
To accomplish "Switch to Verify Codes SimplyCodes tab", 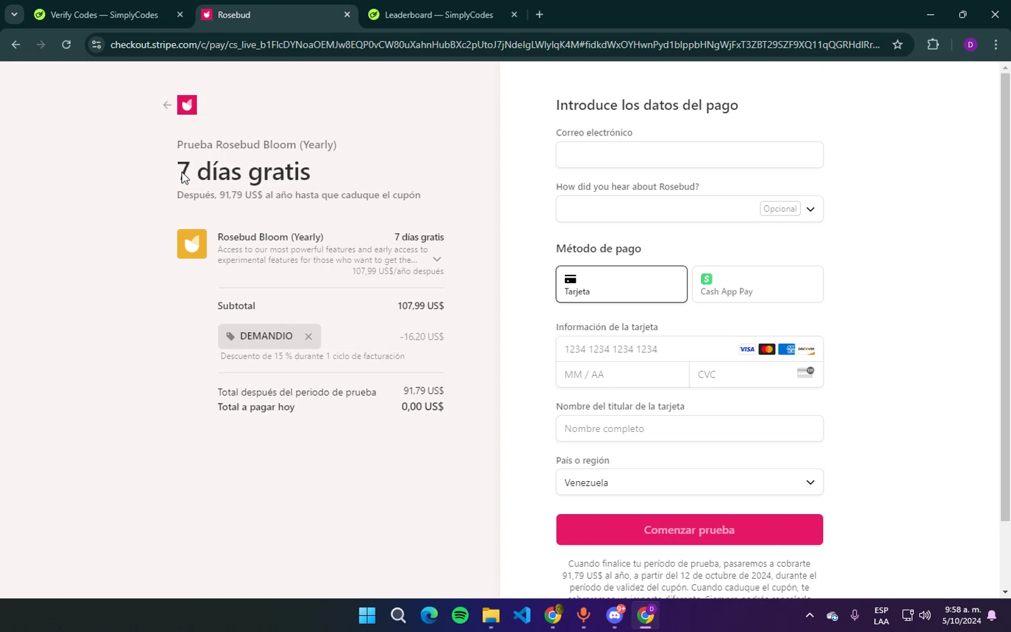I will pyautogui.click(x=104, y=15).
